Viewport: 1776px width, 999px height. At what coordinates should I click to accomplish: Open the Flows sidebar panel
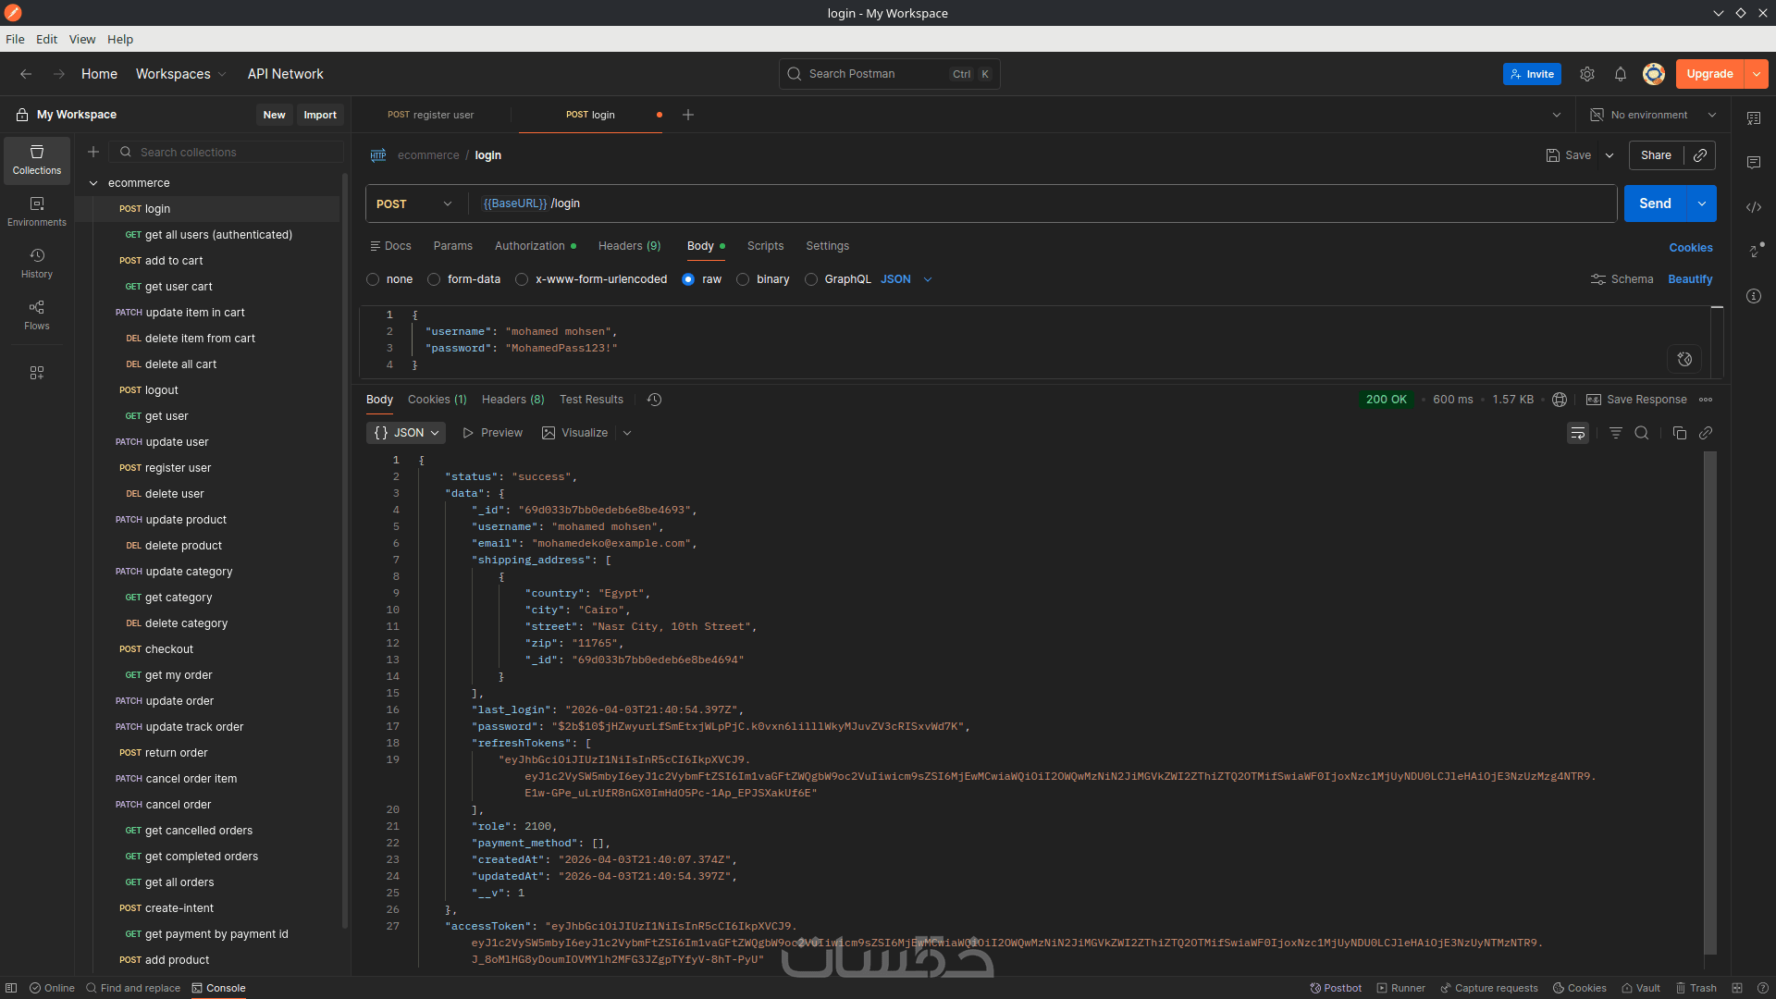(x=37, y=314)
